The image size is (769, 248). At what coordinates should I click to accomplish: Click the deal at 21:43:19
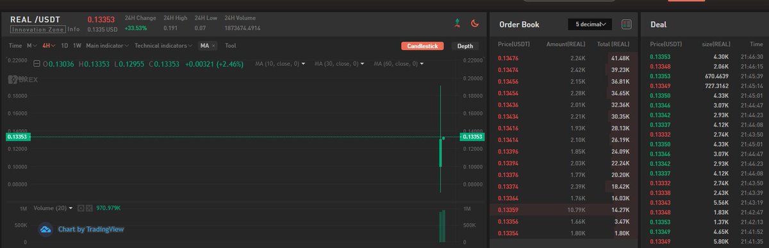pyautogui.click(x=706, y=202)
